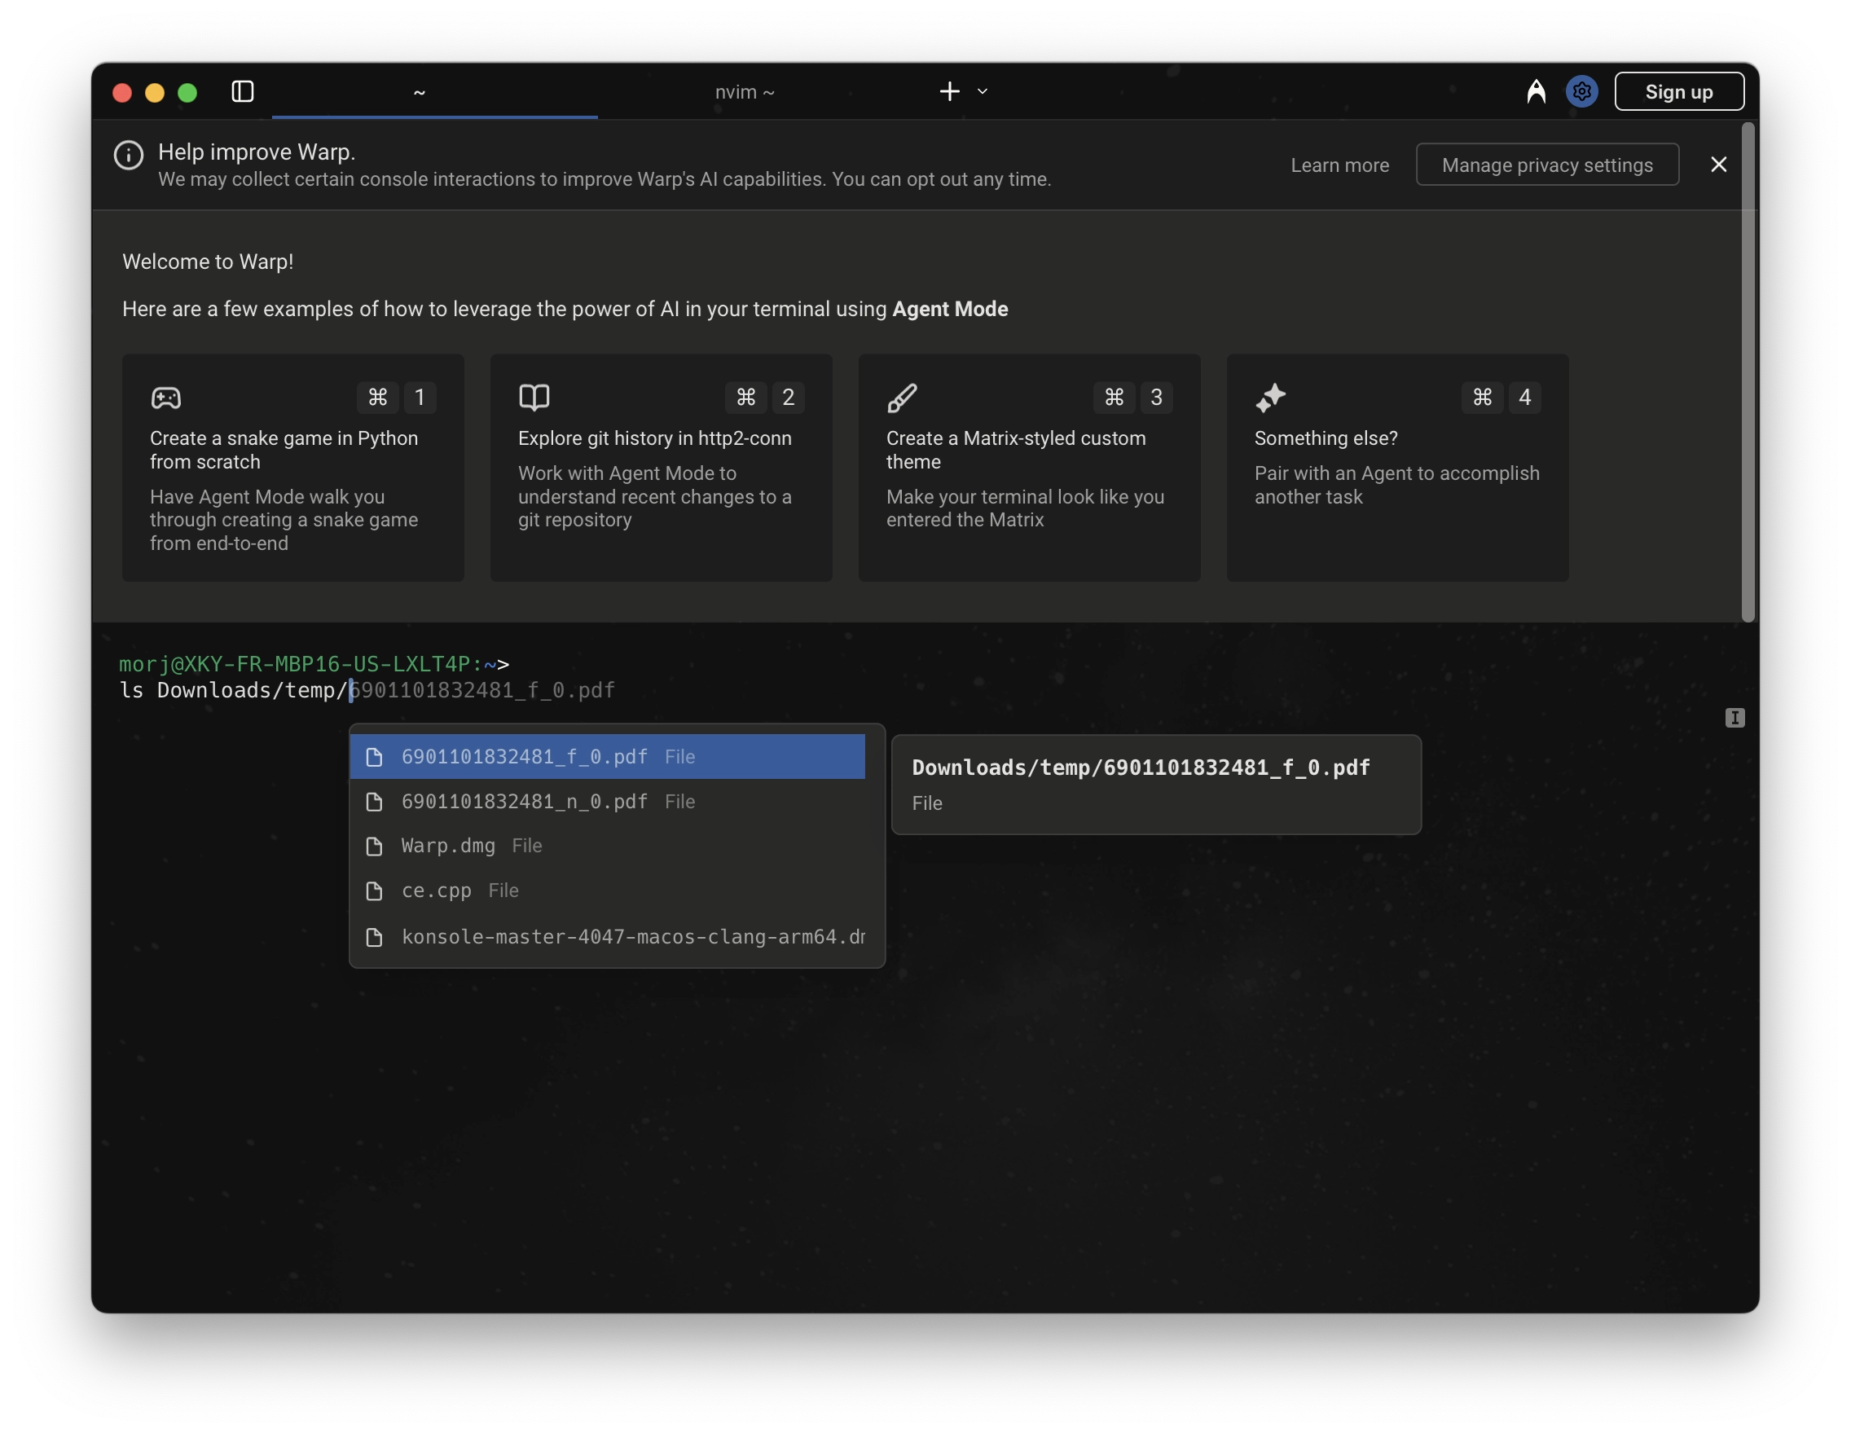Click file icon next to ce.cpp
Screen dimensions: 1851x1434
coord(374,891)
